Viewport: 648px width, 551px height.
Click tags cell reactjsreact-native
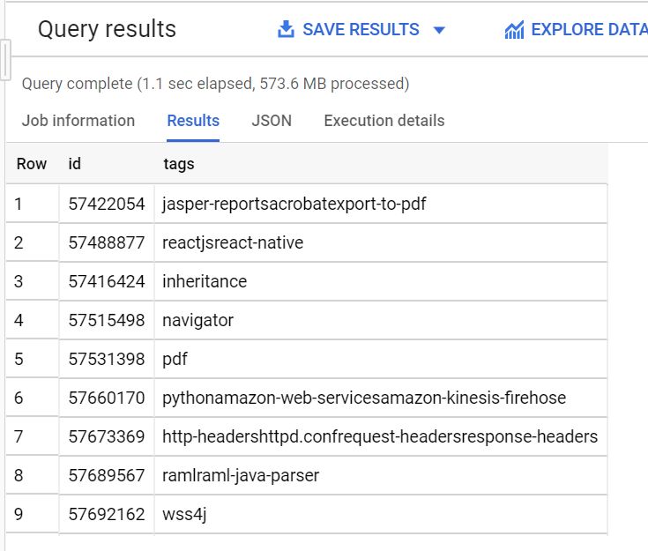click(x=381, y=242)
